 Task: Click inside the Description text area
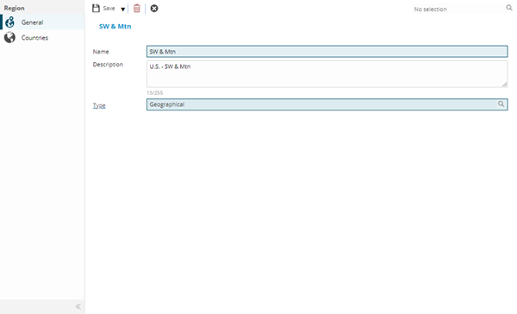[x=327, y=74]
